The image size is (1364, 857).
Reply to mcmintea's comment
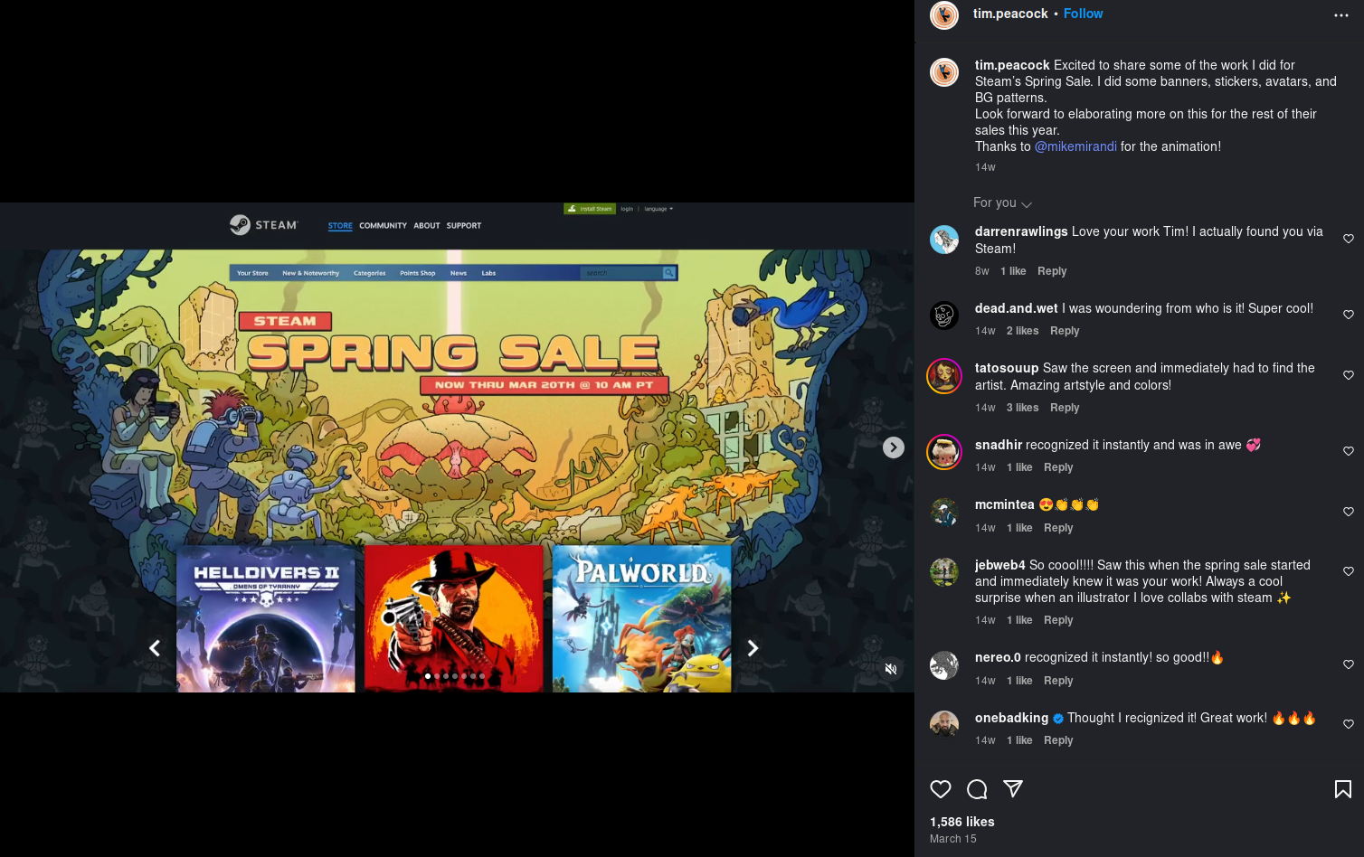1058,528
